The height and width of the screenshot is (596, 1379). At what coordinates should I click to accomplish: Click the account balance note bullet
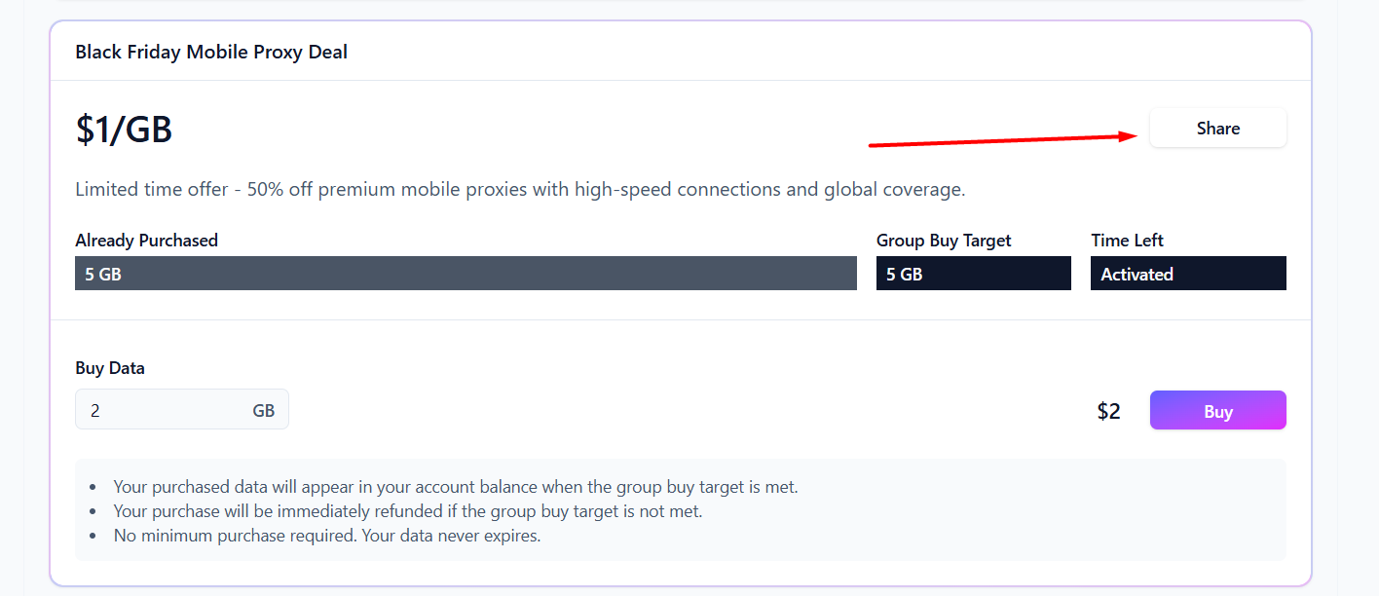pyautogui.click(x=455, y=487)
